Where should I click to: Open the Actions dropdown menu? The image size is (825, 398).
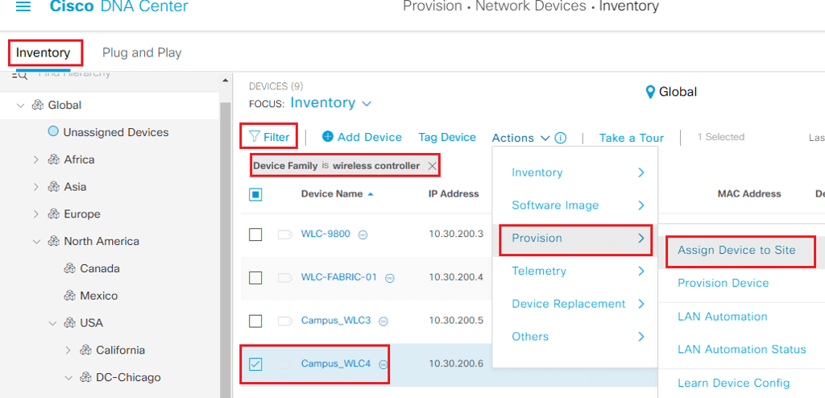520,138
